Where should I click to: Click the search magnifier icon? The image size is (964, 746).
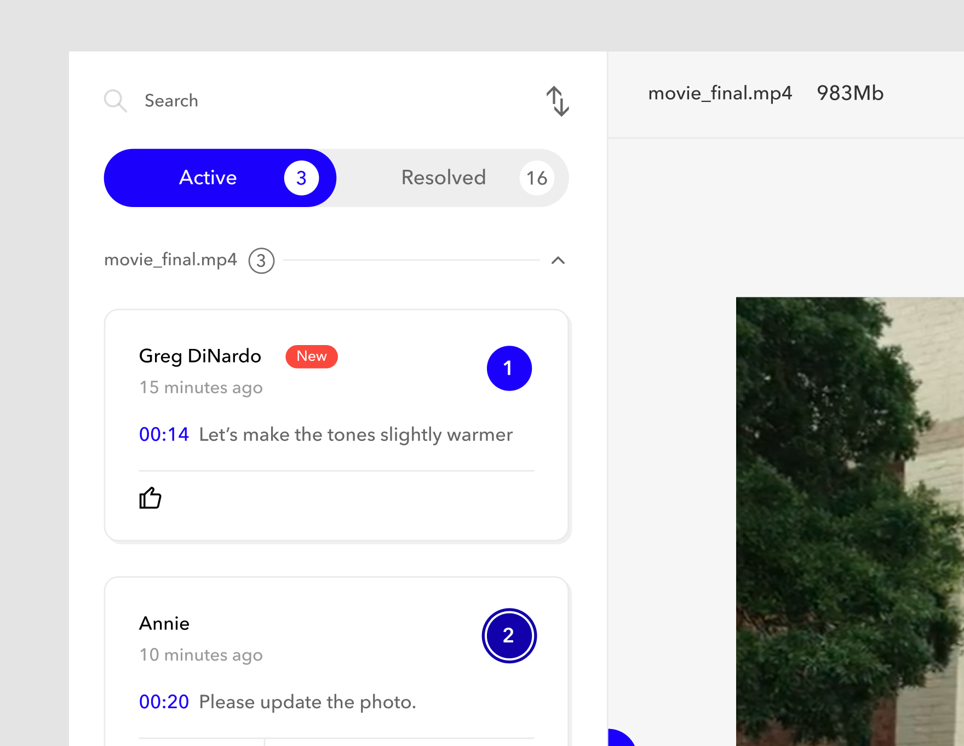click(x=115, y=101)
